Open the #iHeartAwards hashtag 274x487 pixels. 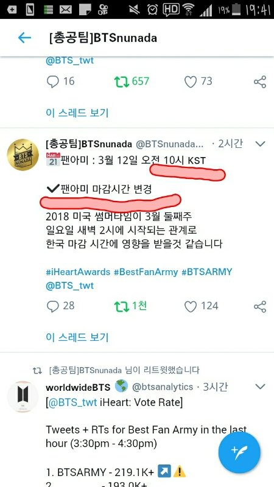(78, 272)
